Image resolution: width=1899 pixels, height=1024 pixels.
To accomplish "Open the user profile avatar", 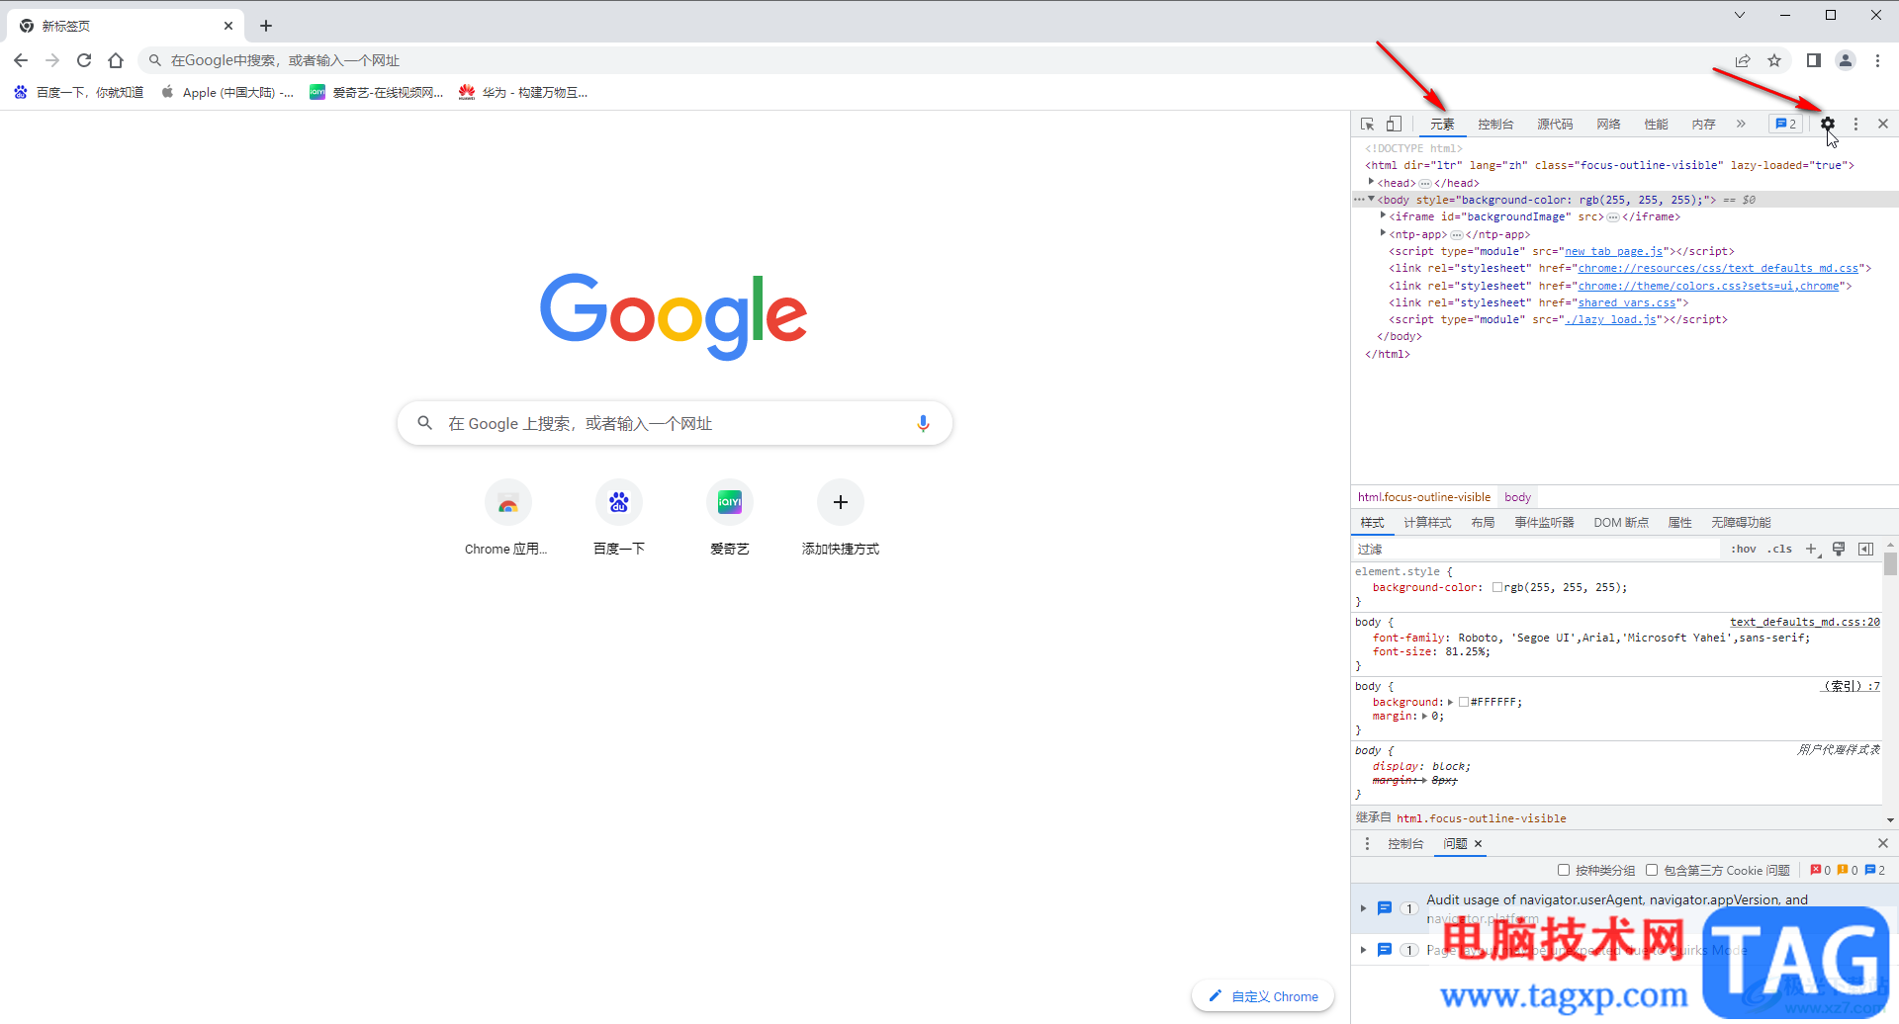I will tap(1846, 60).
